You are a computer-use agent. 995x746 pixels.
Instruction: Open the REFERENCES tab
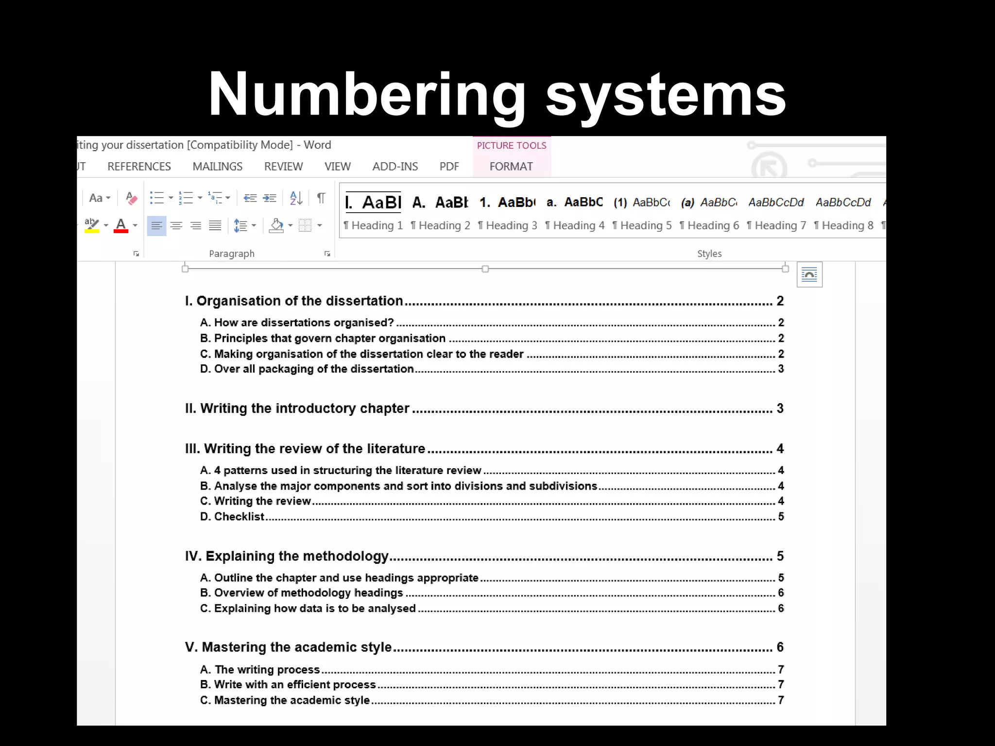point(139,167)
